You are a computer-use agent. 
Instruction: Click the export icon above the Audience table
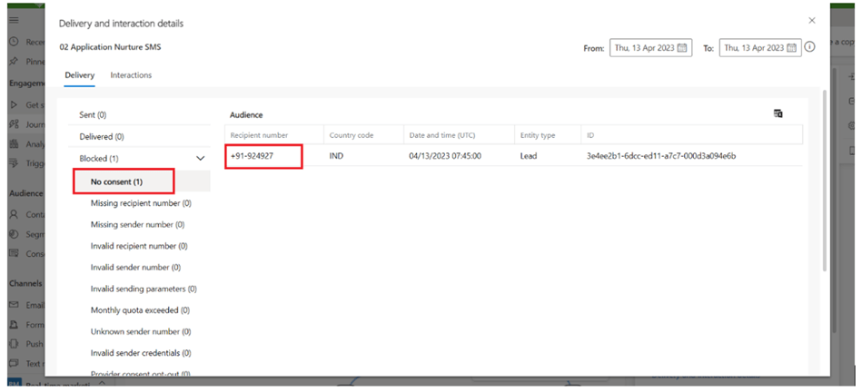click(x=778, y=113)
